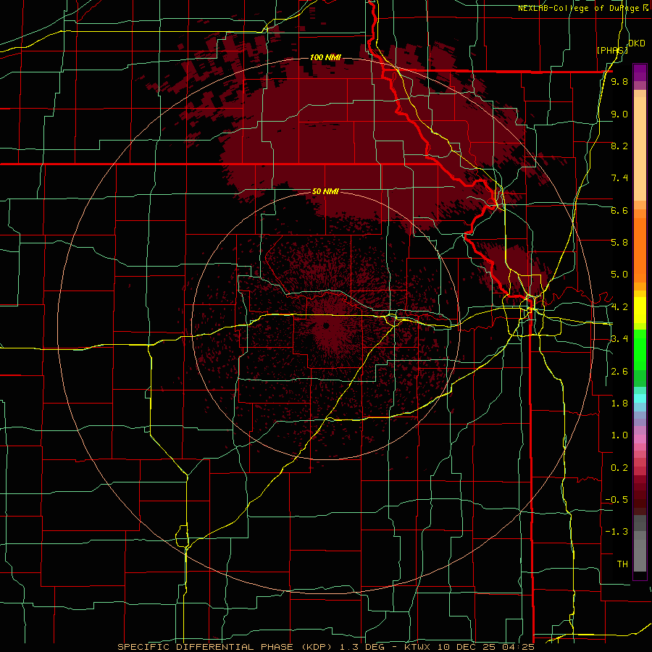Click the 7.4 value on the color scale
Viewport: 652px width, 652px height.
(x=619, y=178)
